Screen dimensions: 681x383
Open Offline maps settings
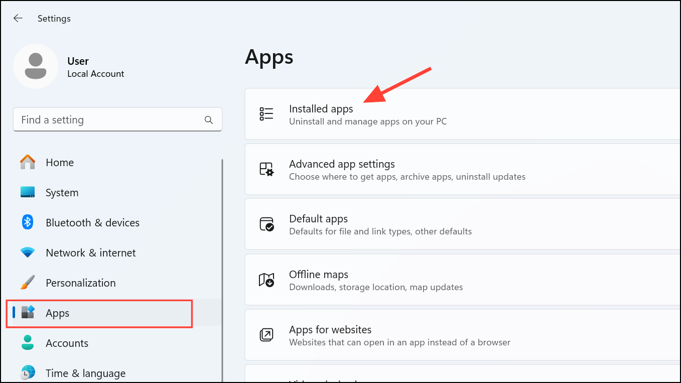click(463, 280)
